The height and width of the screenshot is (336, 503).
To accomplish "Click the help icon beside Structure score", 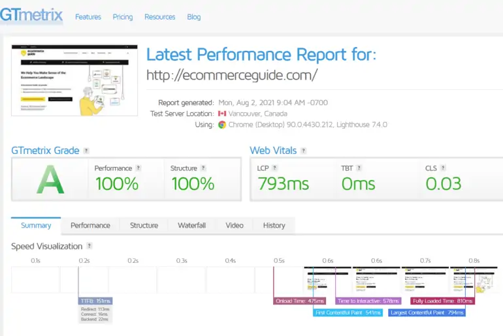I will click(203, 168).
